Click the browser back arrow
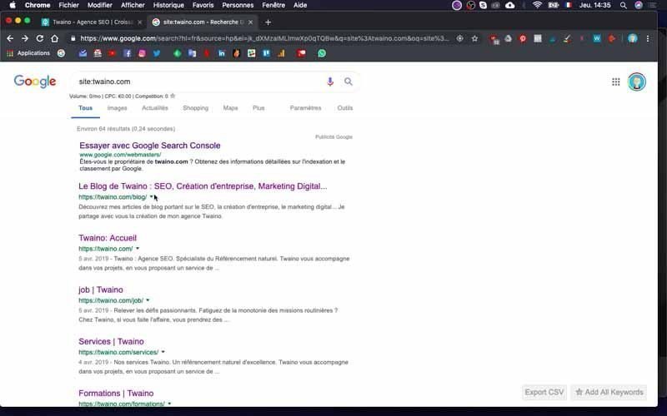The width and height of the screenshot is (667, 416). (10, 38)
